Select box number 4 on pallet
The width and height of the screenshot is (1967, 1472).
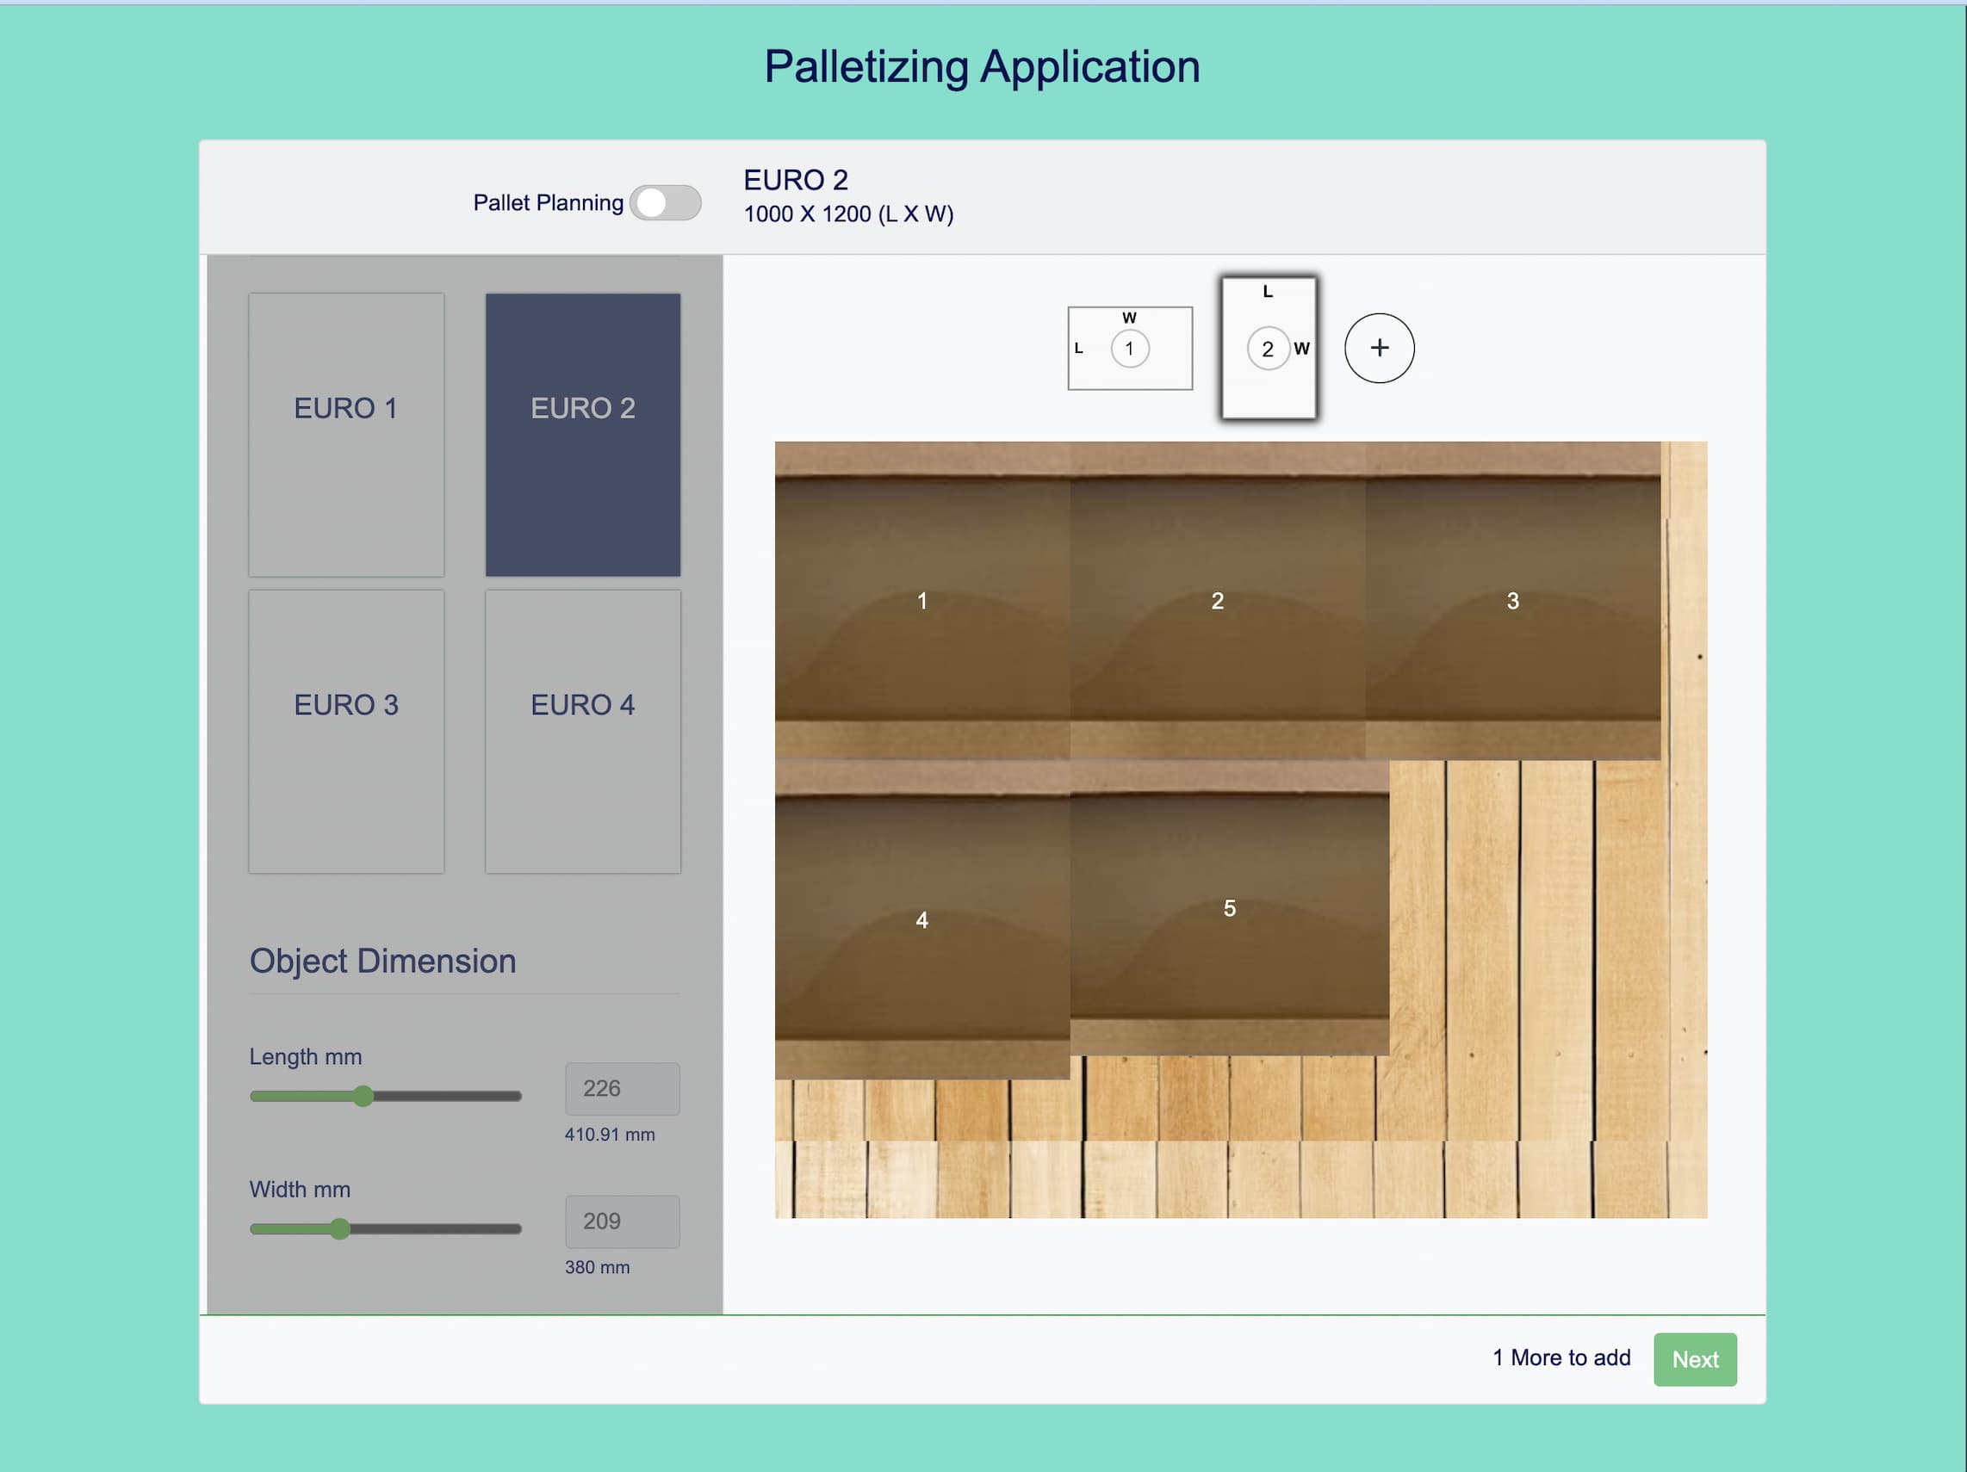pyautogui.click(x=922, y=920)
